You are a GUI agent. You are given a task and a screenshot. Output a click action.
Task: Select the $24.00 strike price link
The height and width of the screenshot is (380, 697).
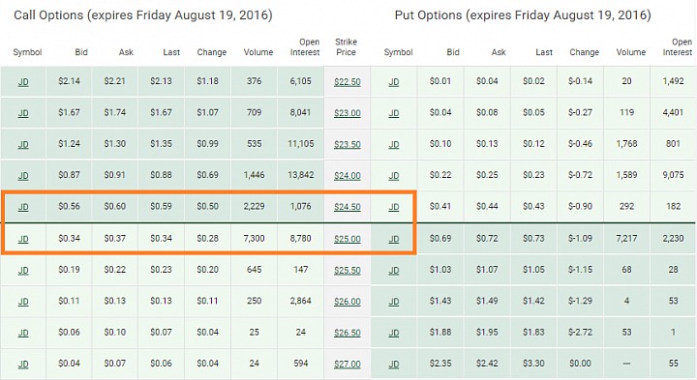[x=348, y=176]
